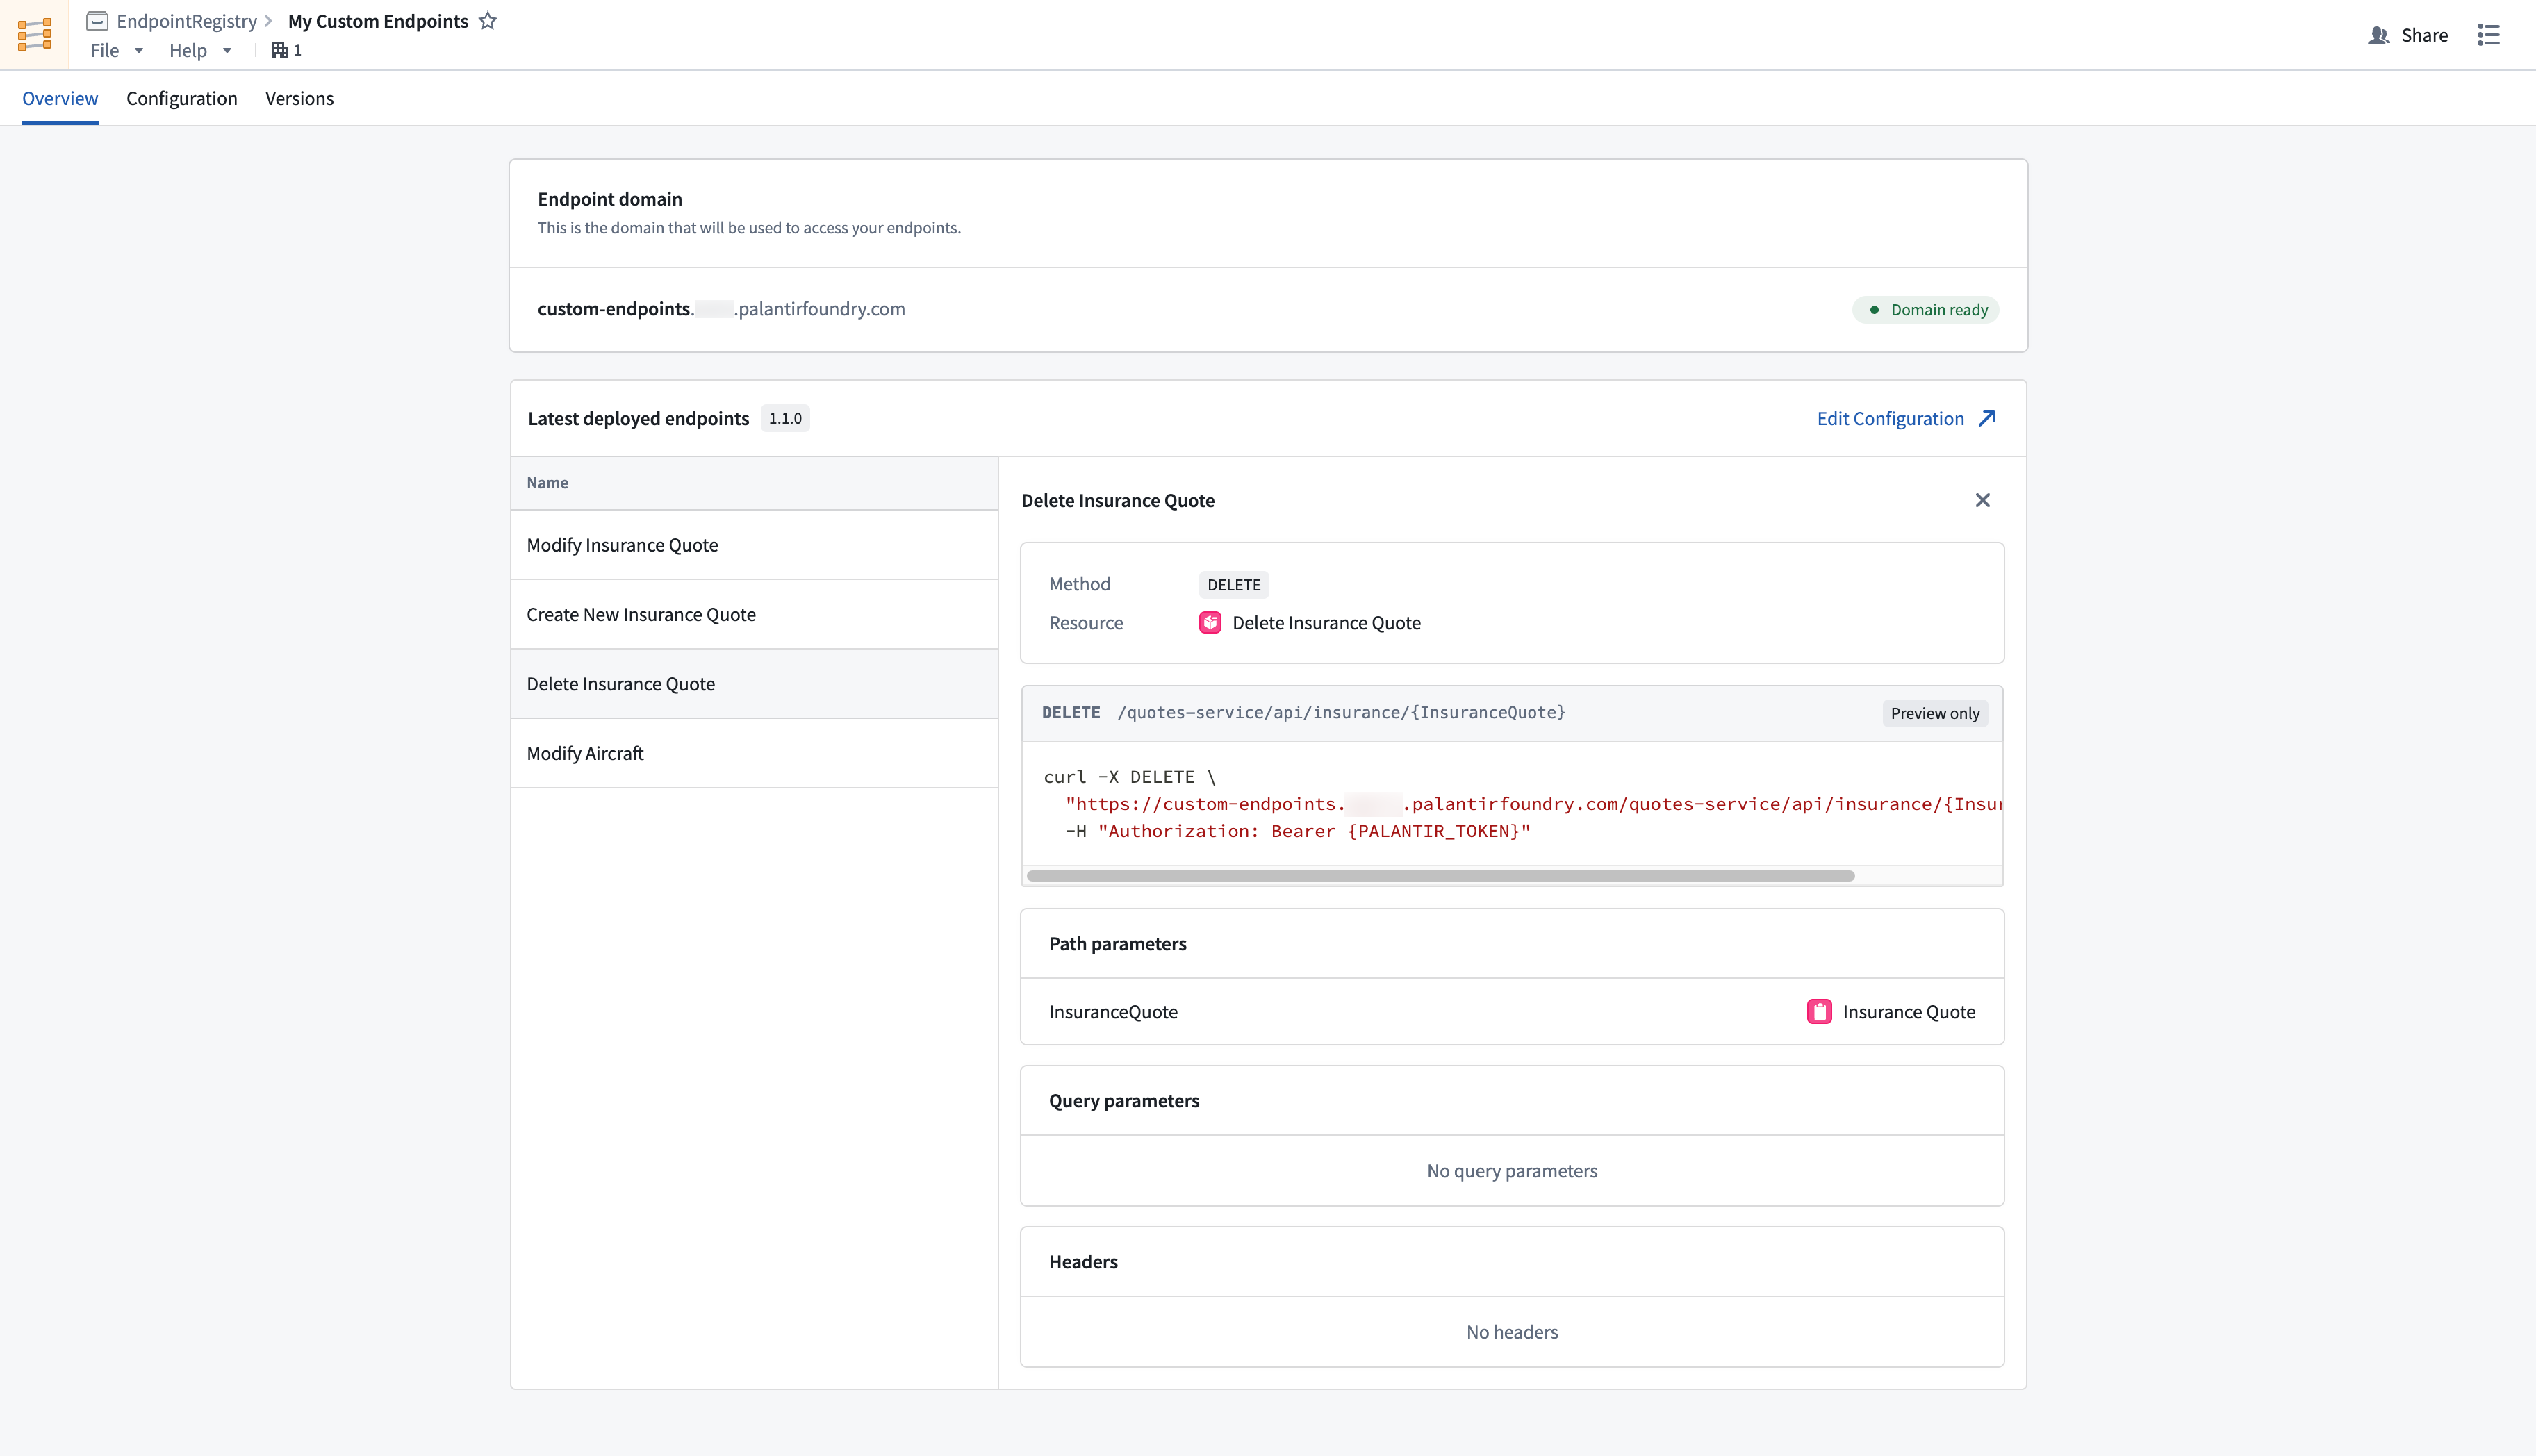Screen dimensions: 2536x1456
Task: Click the EndpointRegistry breadcrumb link
Action: (186, 21)
